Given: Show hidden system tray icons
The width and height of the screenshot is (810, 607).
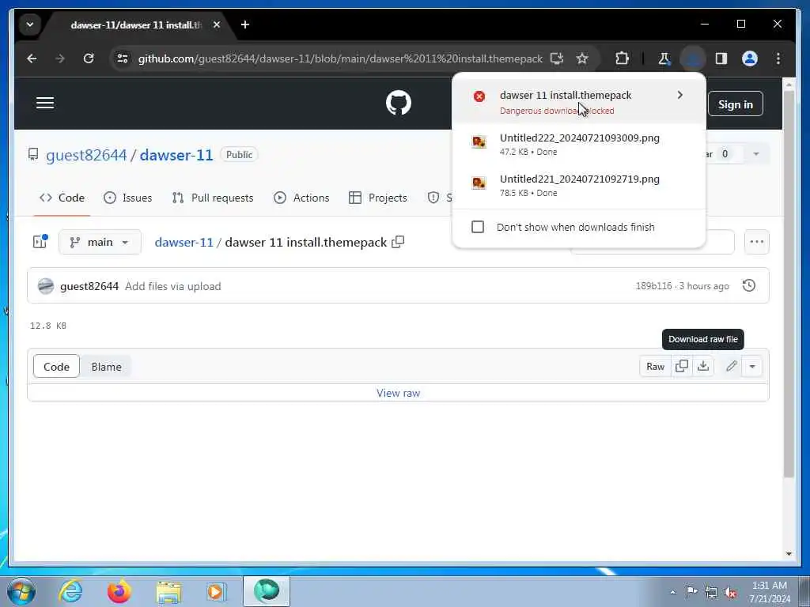Looking at the screenshot, I should pyautogui.click(x=672, y=592).
